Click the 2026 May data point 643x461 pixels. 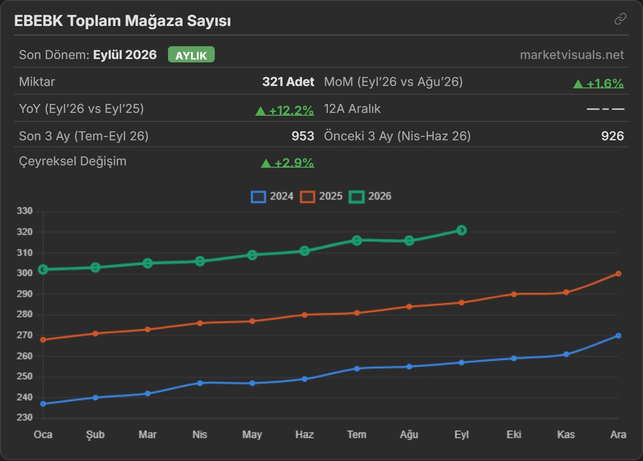pyautogui.click(x=252, y=255)
